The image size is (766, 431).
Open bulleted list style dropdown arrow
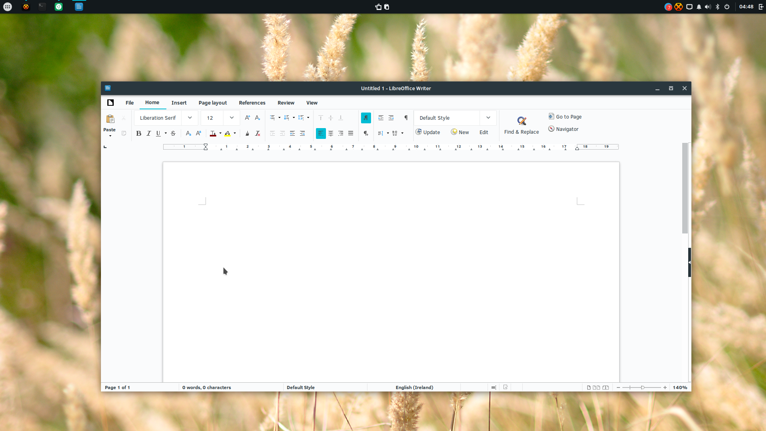[279, 118]
